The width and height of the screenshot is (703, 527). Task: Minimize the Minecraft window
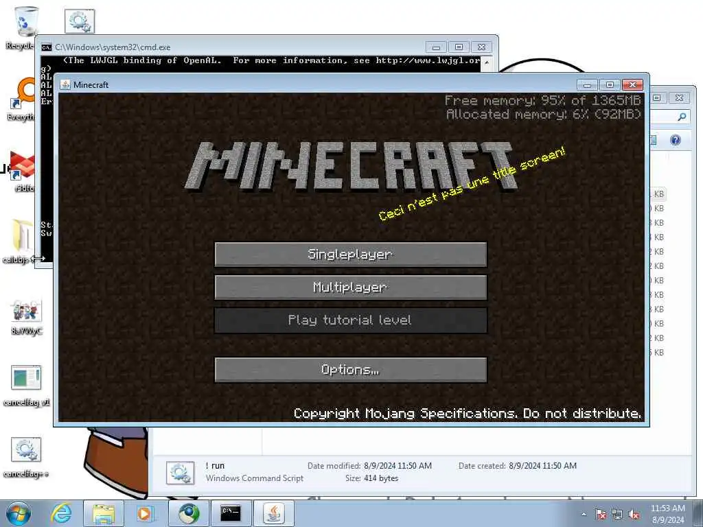(x=588, y=84)
